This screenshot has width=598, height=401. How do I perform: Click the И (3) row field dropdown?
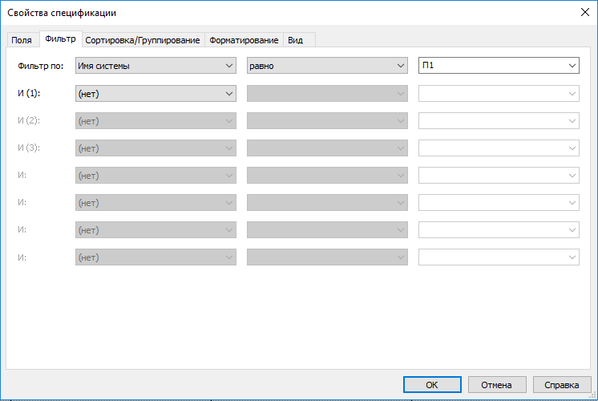(x=156, y=148)
